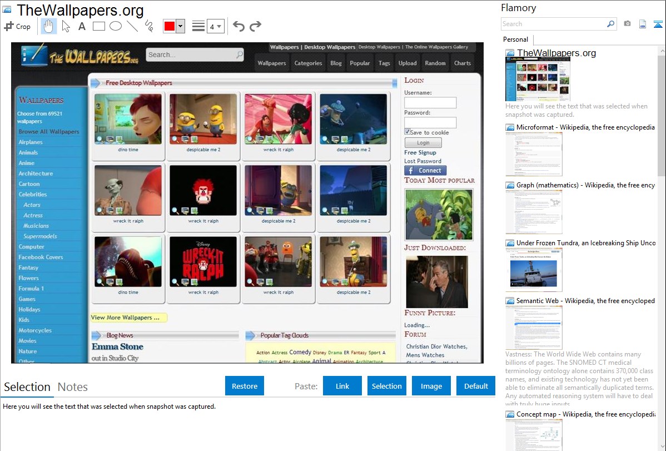Open the Wreck-It Ralph logo wallpaper
666x451 pixels.
[203, 261]
